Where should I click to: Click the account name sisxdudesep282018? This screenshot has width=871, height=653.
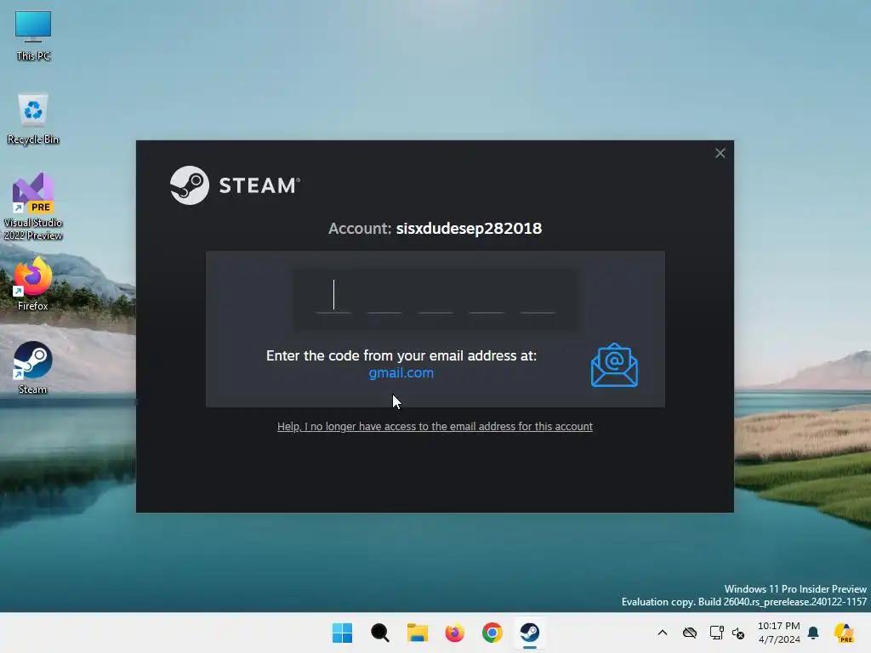click(469, 228)
